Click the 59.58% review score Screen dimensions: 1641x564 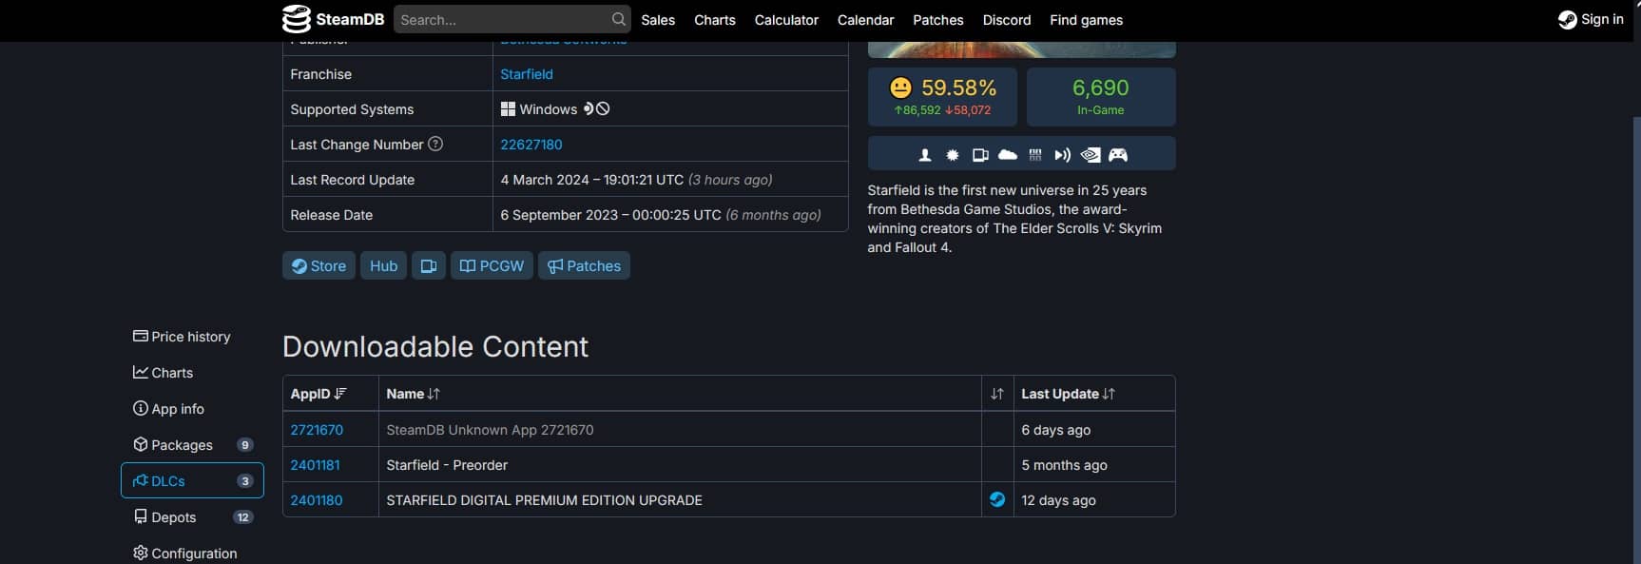pos(958,88)
